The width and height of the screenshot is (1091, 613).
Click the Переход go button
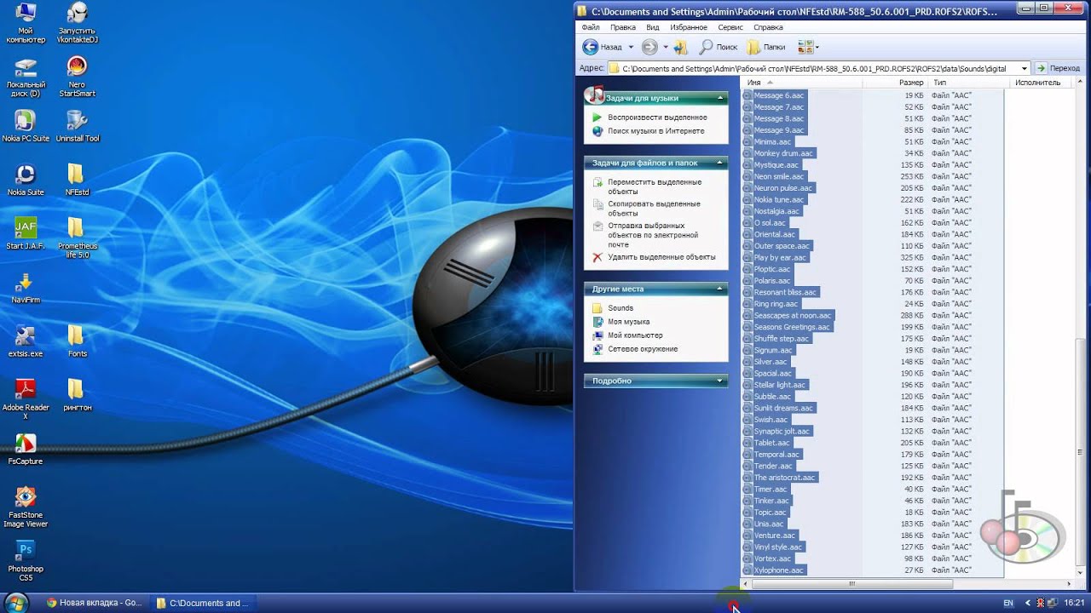click(1058, 68)
